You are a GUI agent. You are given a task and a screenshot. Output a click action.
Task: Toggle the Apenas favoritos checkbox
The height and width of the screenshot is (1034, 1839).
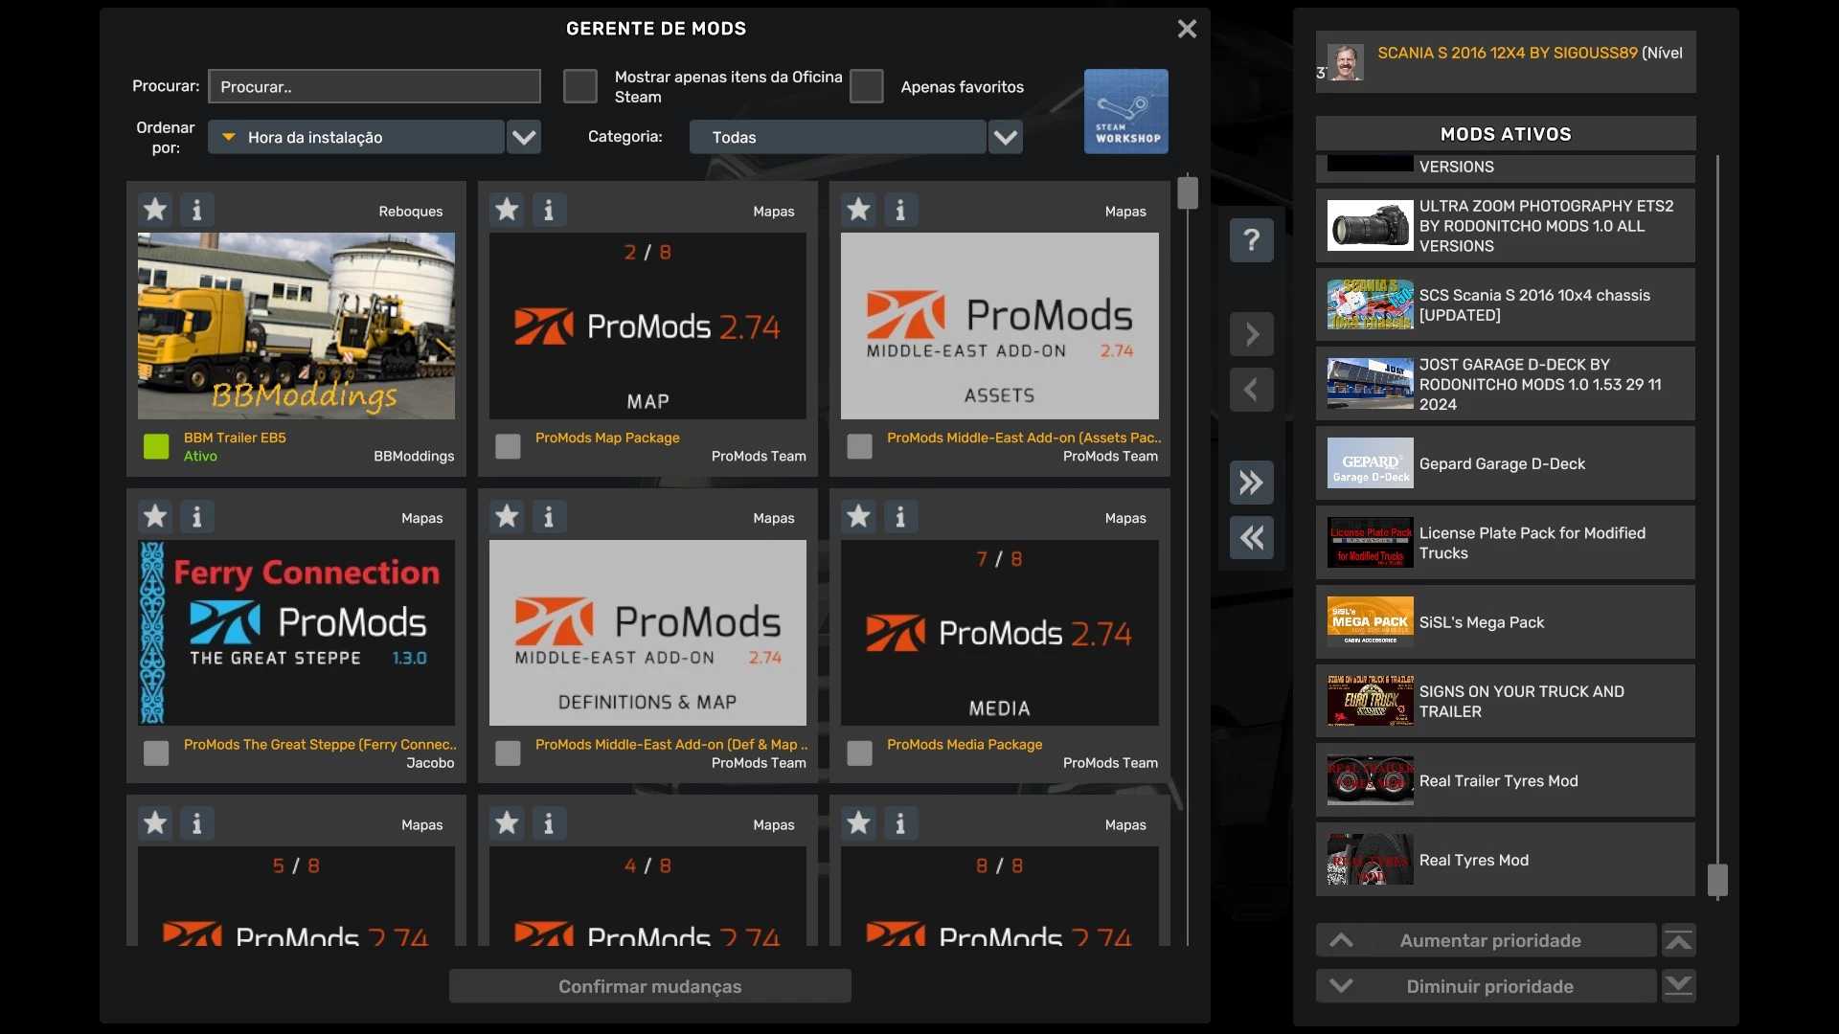click(x=867, y=86)
